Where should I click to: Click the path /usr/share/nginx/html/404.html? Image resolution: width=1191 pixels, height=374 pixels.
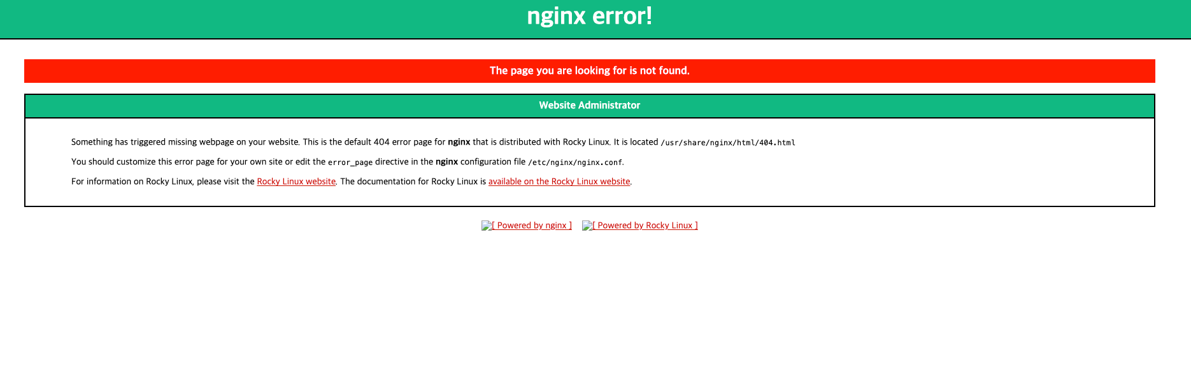pyautogui.click(x=728, y=143)
